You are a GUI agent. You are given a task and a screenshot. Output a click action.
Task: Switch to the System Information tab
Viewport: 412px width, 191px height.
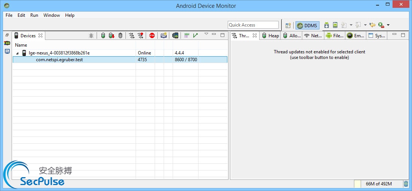[377, 35]
